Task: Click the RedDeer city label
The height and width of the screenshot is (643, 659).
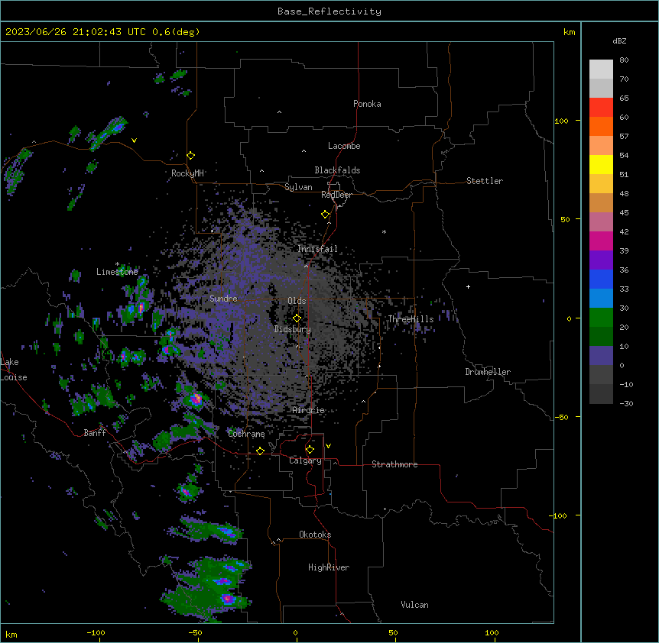Action: click(x=337, y=195)
